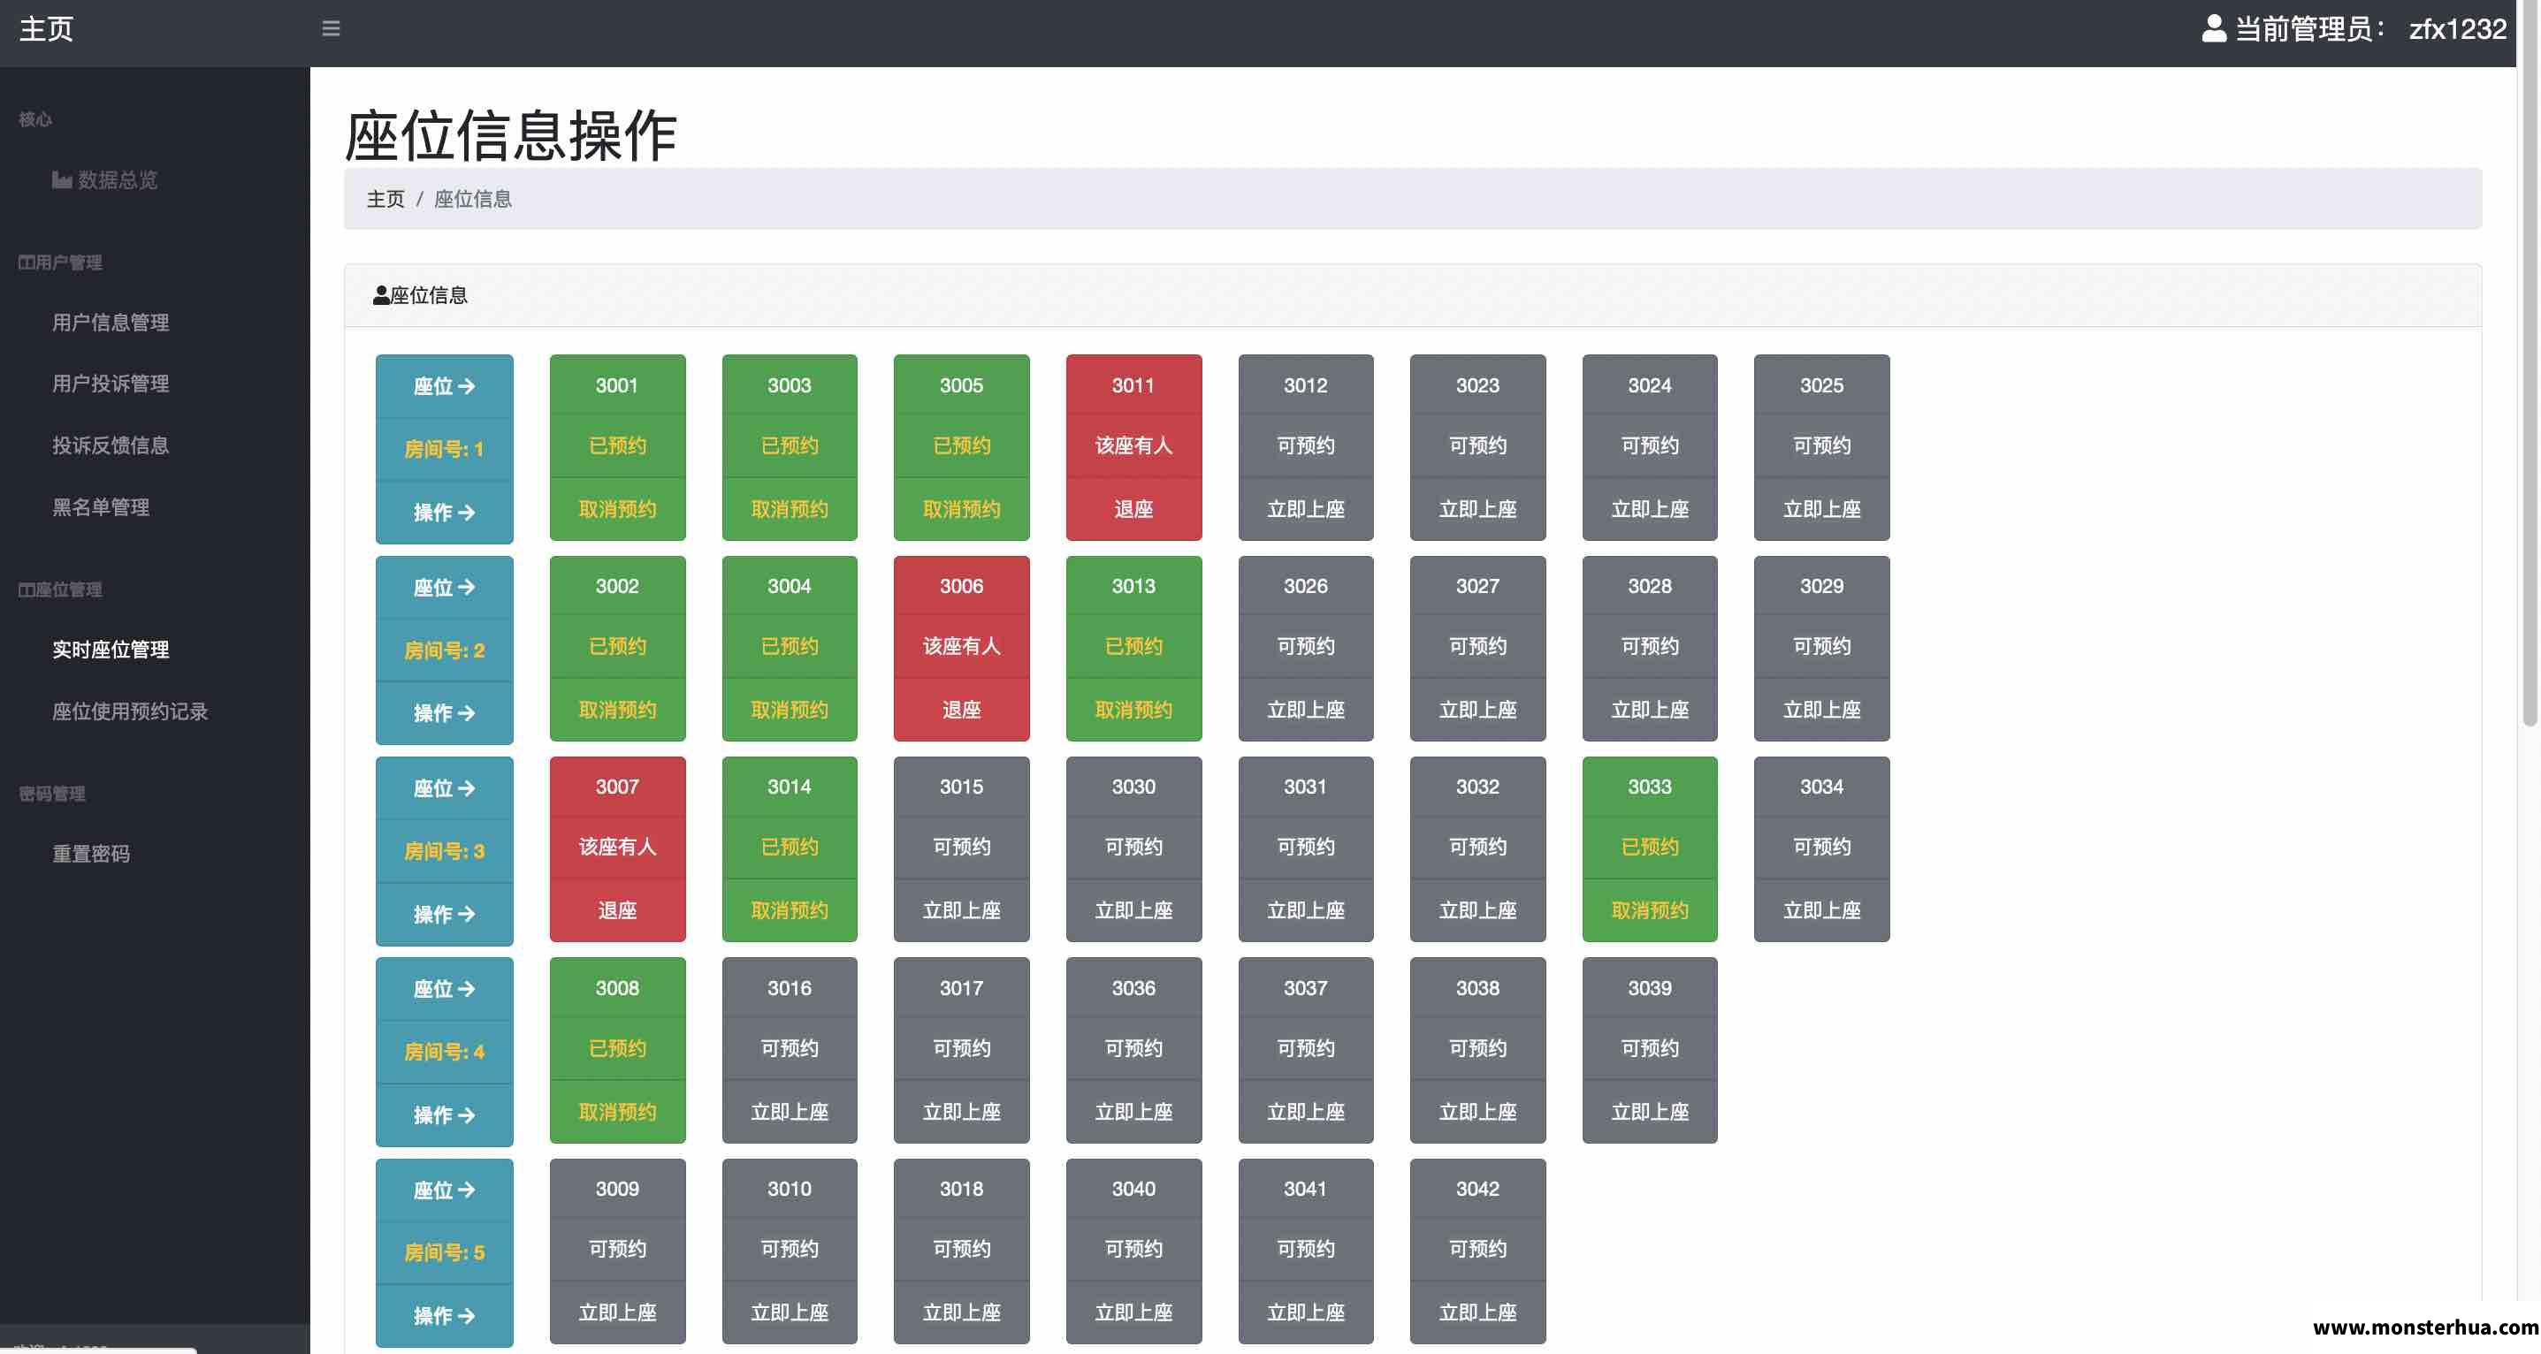The width and height of the screenshot is (2541, 1354).
Task: Cancel reservation for seat 3008
Action: pos(617,1113)
